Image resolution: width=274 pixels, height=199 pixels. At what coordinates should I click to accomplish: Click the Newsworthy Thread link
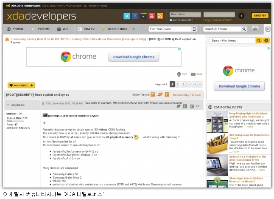point(187,95)
